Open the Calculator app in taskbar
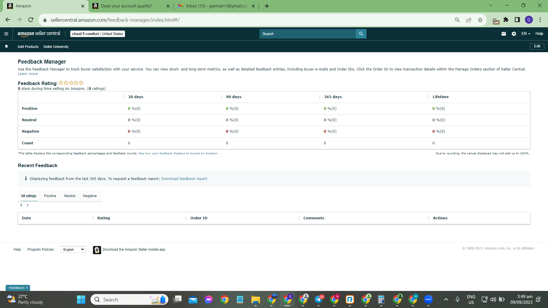Viewport: 548px width, 308px height. click(381, 299)
